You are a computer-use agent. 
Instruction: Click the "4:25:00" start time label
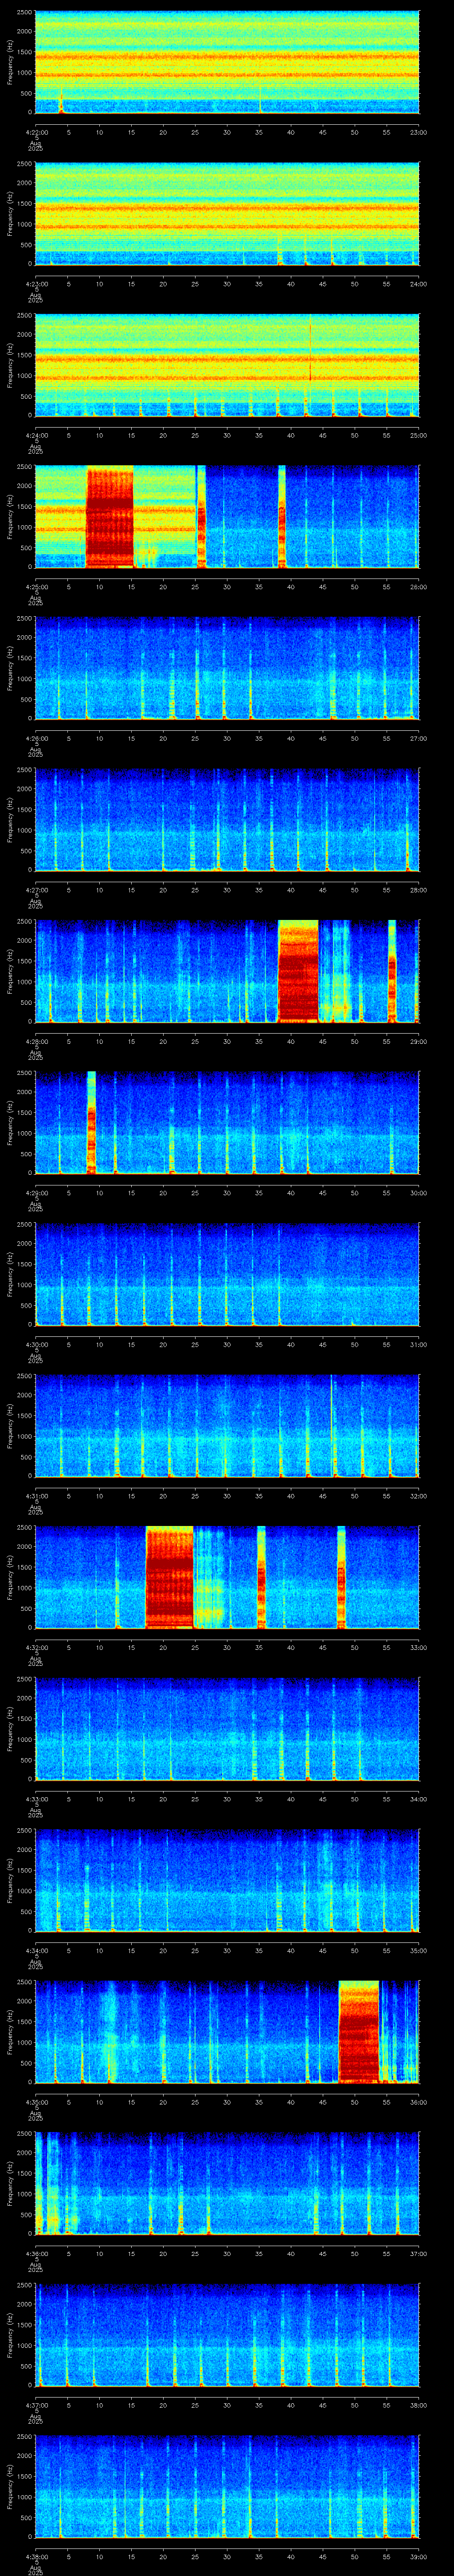pos(36,587)
